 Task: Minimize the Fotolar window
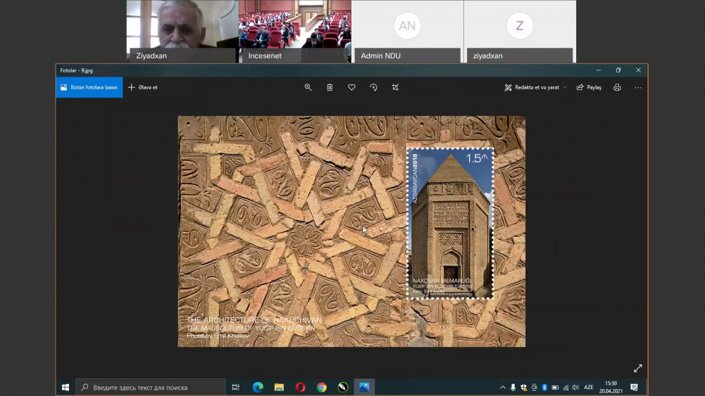coord(599,70)
